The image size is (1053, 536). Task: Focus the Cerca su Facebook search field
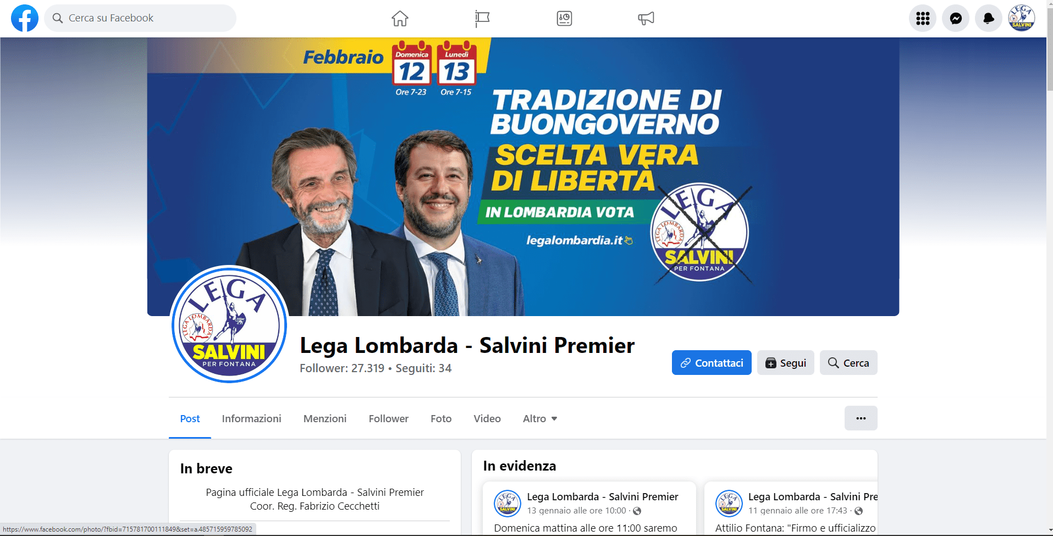click(140, 18)
